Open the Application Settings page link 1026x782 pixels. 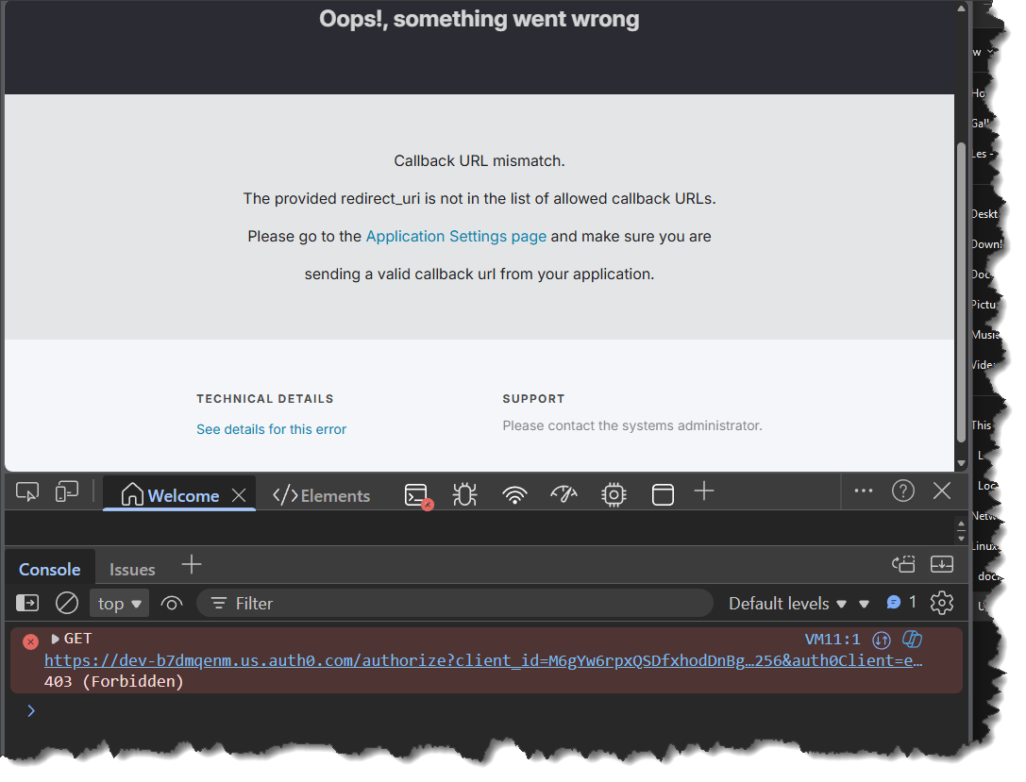(x=455, y=236)
